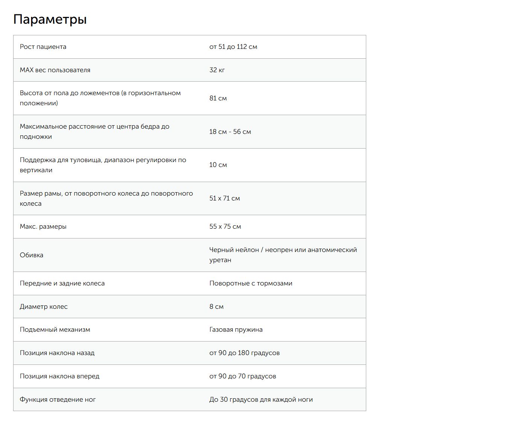Screen dimensions: 505x422
Task: Click the Высота от пола до ложементов label
Action: click(100, 98)
